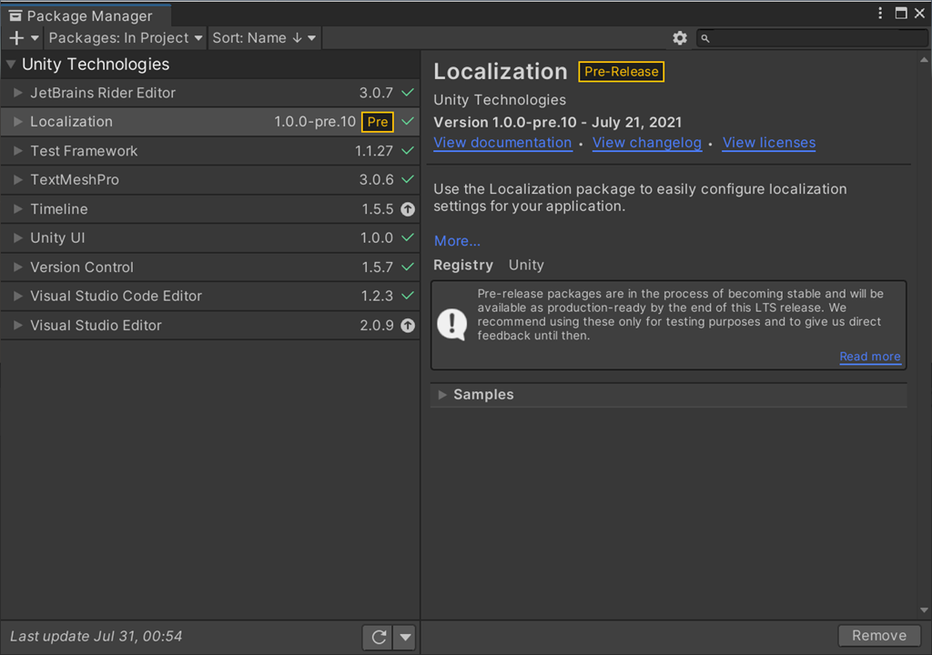Click the update arrow beside Visual Studio Editor

[407, 325]
